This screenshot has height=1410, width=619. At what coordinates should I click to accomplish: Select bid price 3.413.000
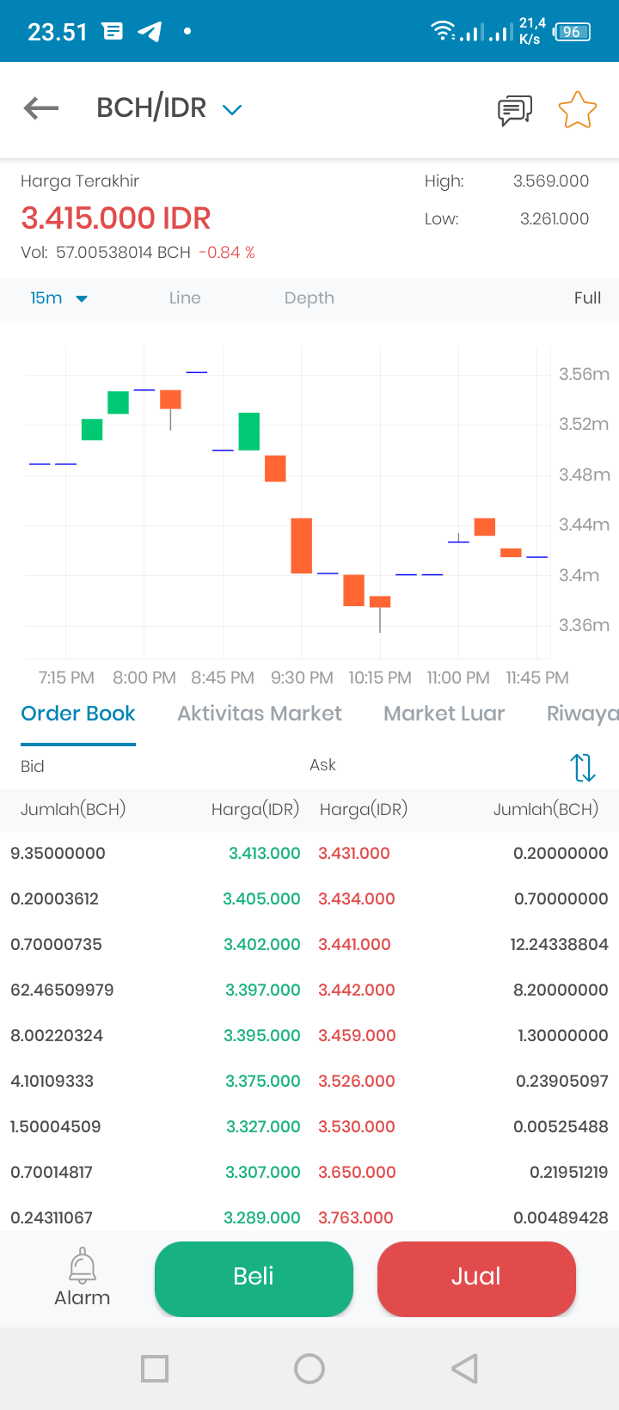(x=264, y=853)
